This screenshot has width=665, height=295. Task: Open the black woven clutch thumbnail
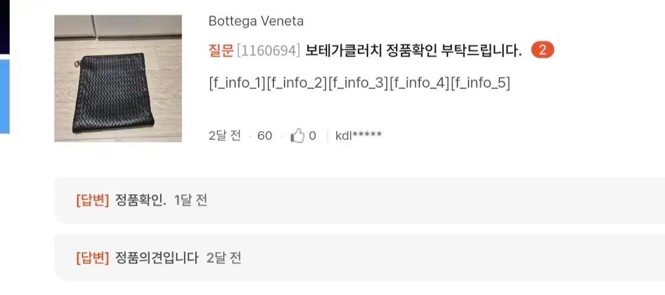(x=118, y=78)
